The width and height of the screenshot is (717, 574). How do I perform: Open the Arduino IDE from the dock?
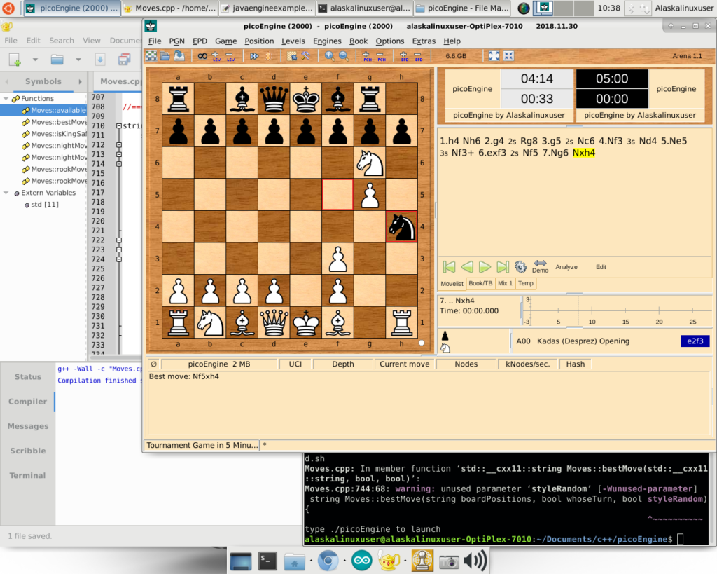[362, 561]
